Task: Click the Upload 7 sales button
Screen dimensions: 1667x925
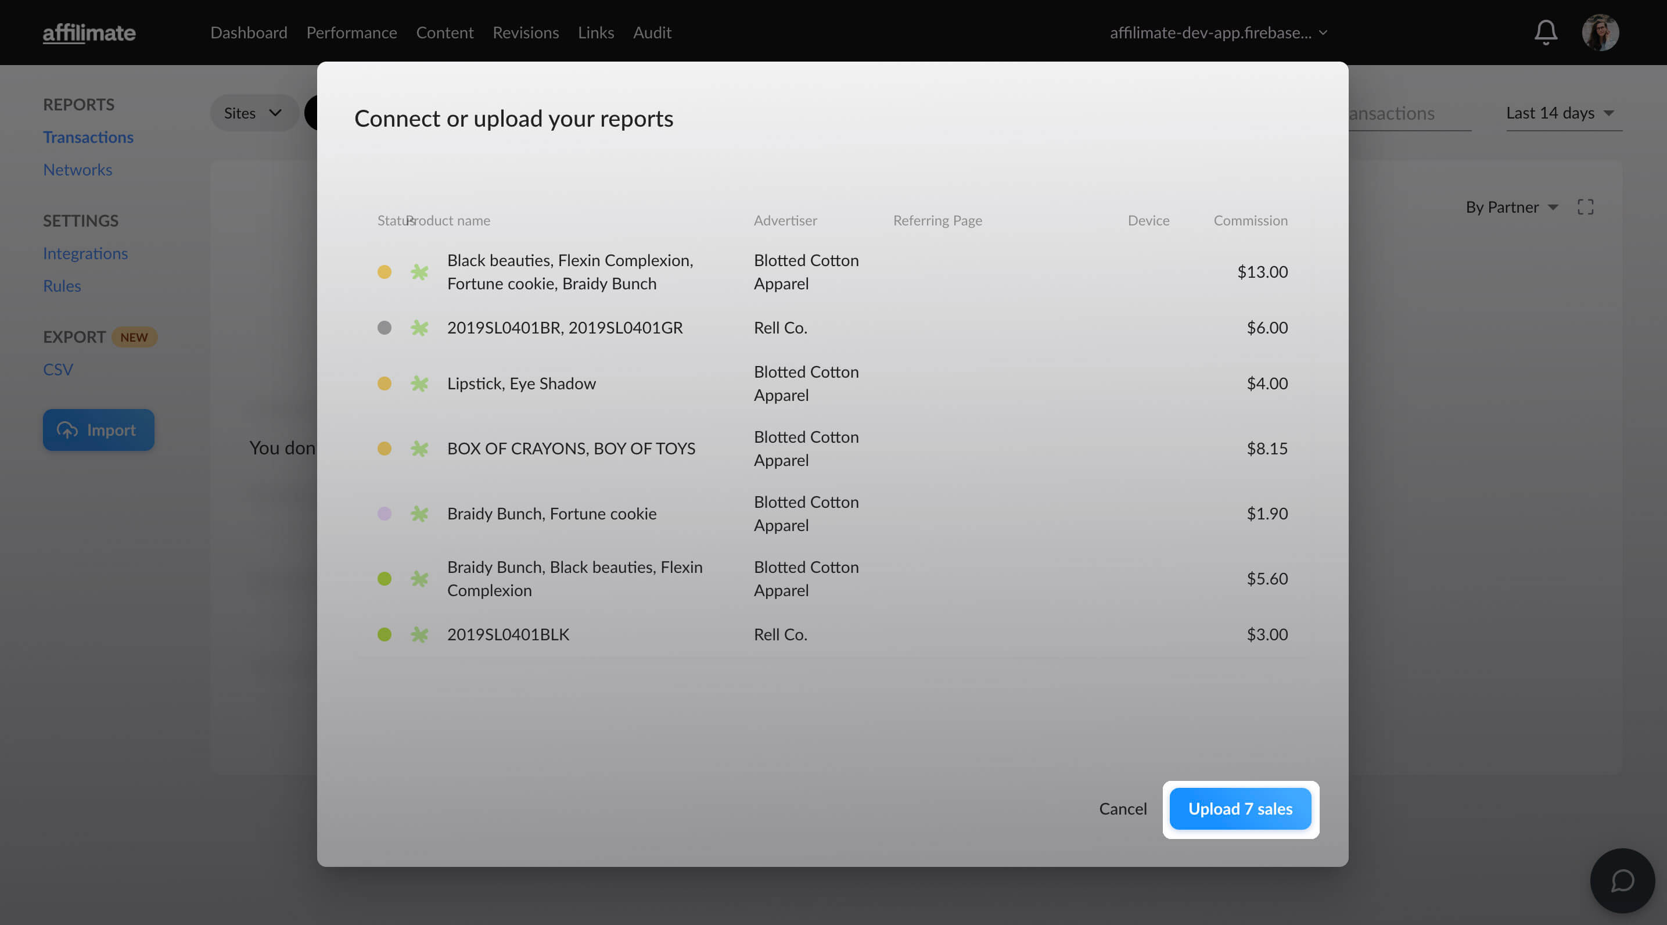Action: coord(1240,809)
